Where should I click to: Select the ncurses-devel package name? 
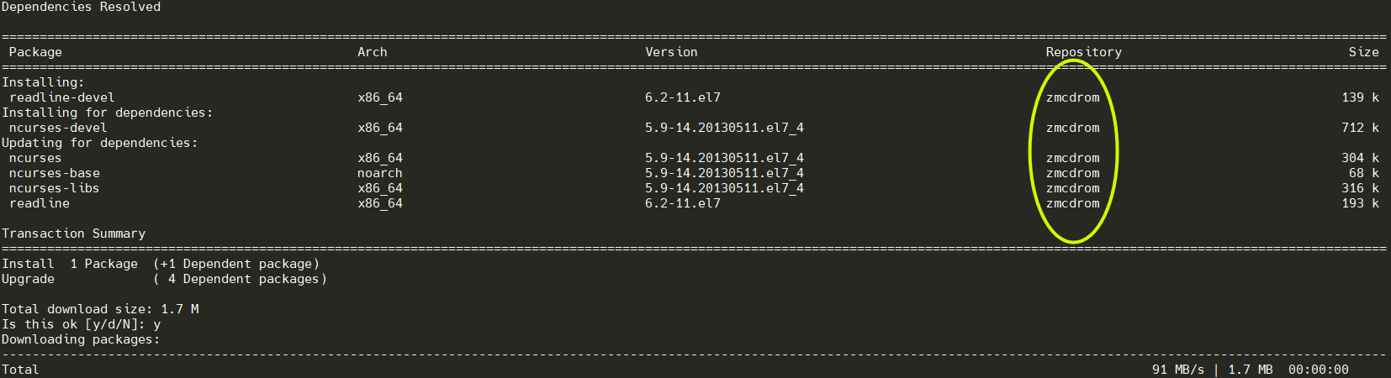(58, 128)
